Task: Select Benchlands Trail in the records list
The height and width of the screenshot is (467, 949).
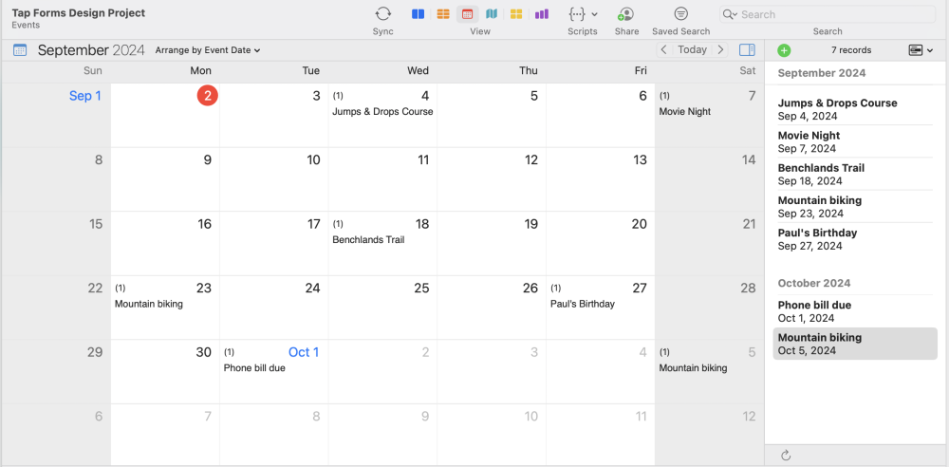Action: pyautogui.click(x=855, y=175)
